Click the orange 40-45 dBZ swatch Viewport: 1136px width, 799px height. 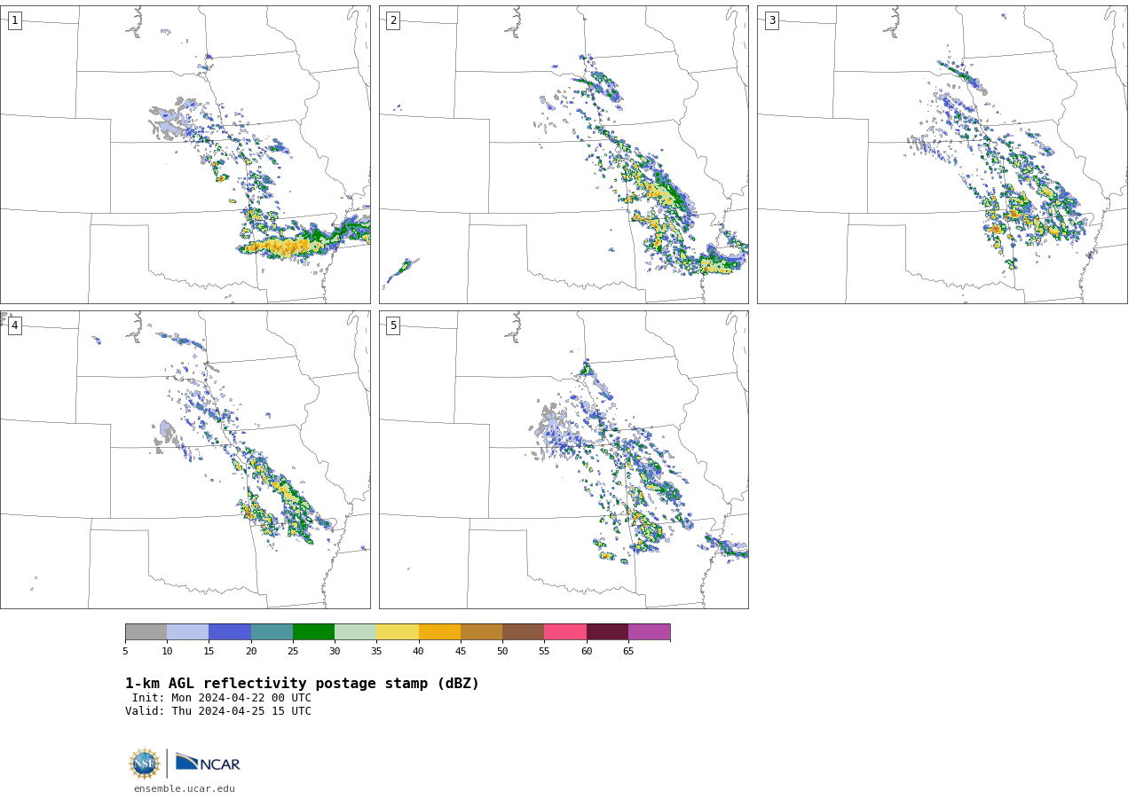pyautogui.click(x=439, y=632)
